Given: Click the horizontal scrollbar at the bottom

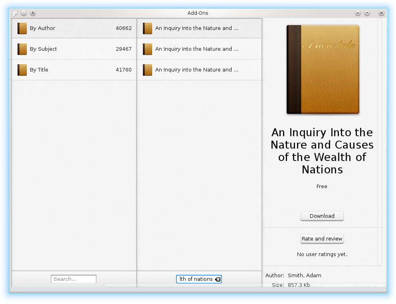Looking at the screenshot, I should tap(244, 285).
